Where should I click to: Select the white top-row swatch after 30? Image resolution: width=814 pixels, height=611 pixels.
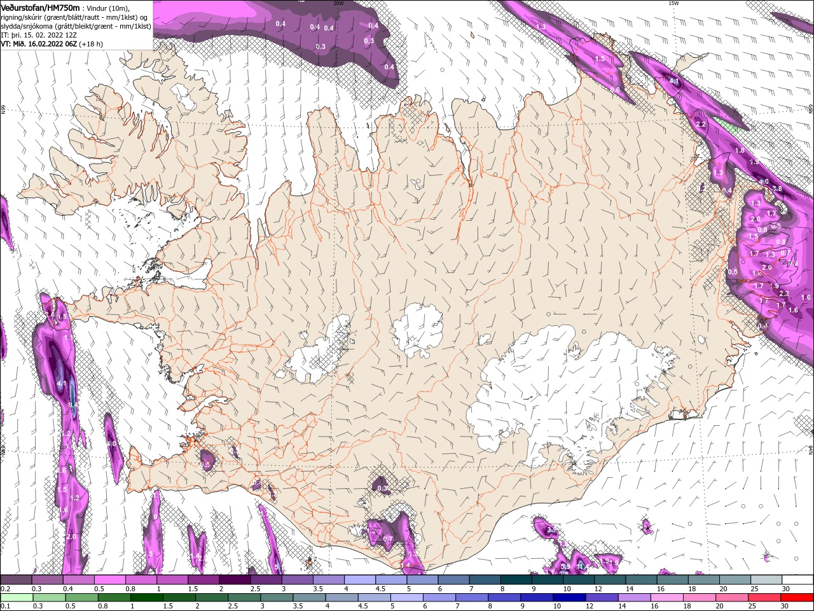click(797, 580)
